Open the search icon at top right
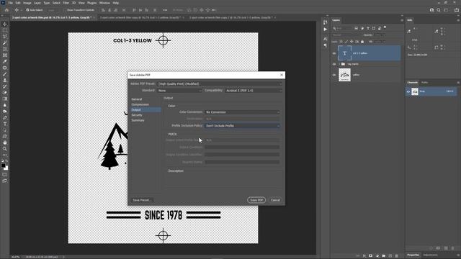The height and width of the screenshot is (259, 461). (439, 10)
